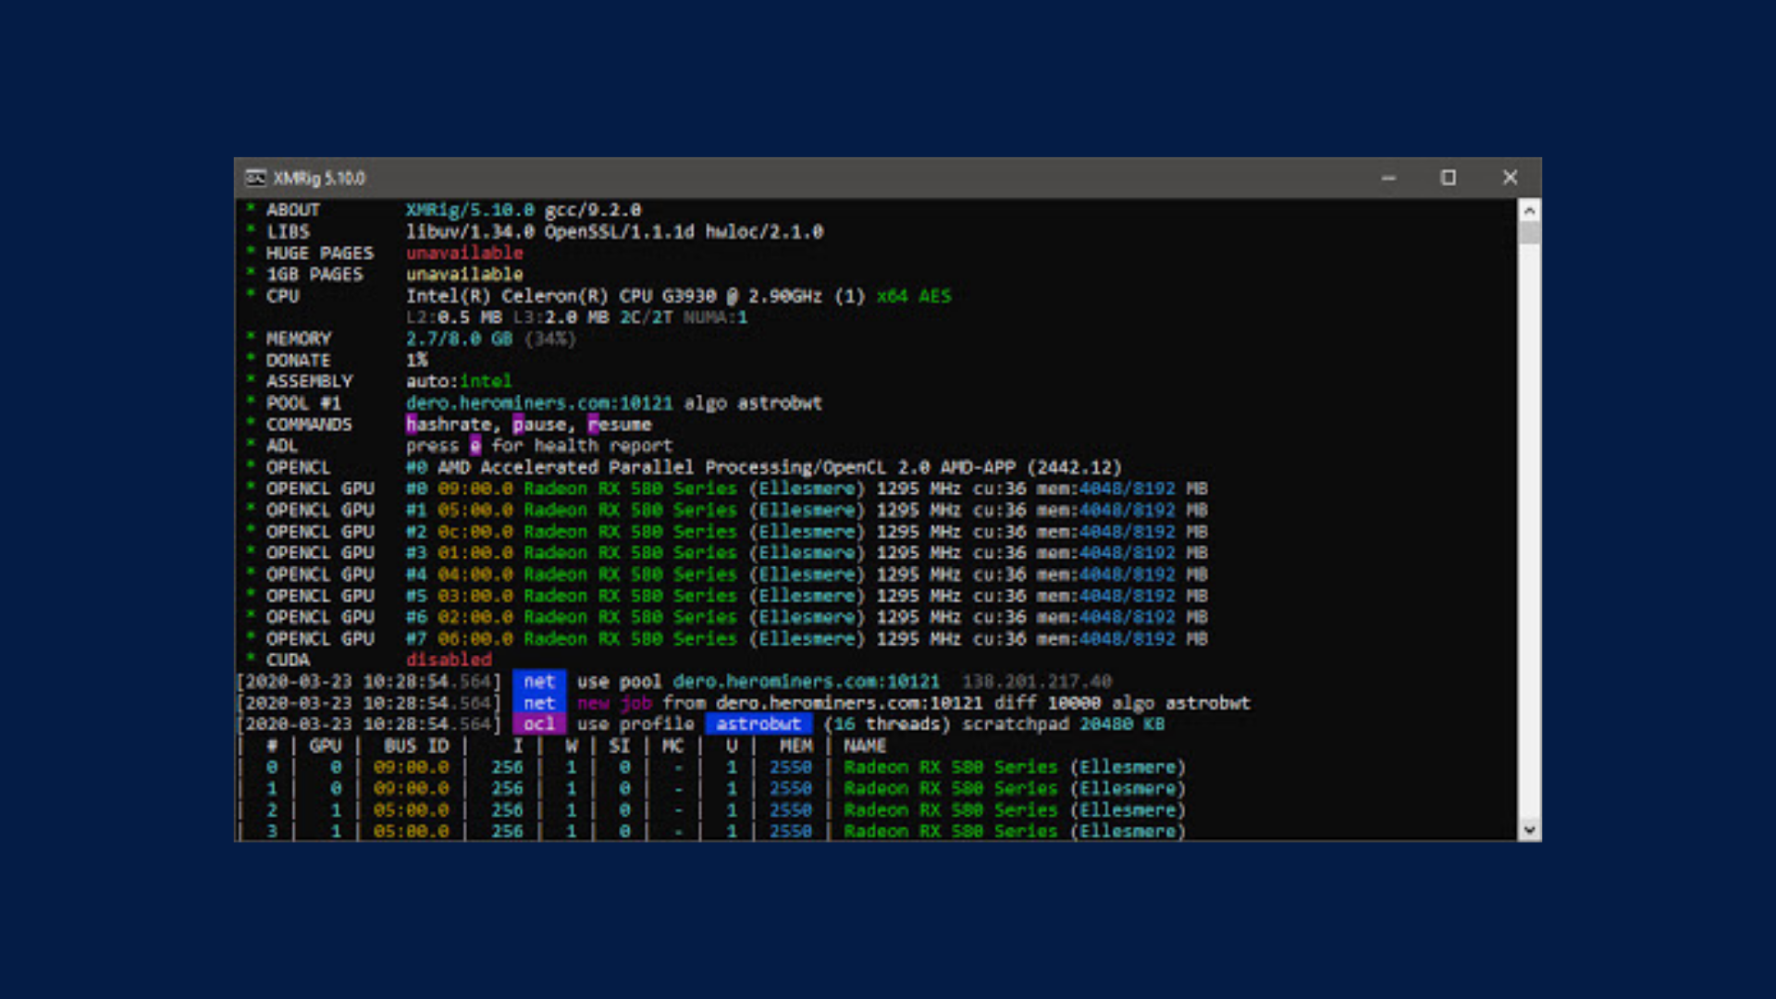Screen dimensions: 1776x999
Task: Click the red disabled CUDA status text
Action: (449, 660)
